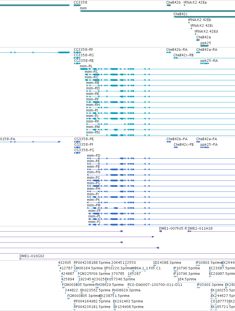Click the CheB42b-RA transcript label
The width and height of the screenshot is (235, 311).
click(x=177, y=50)
